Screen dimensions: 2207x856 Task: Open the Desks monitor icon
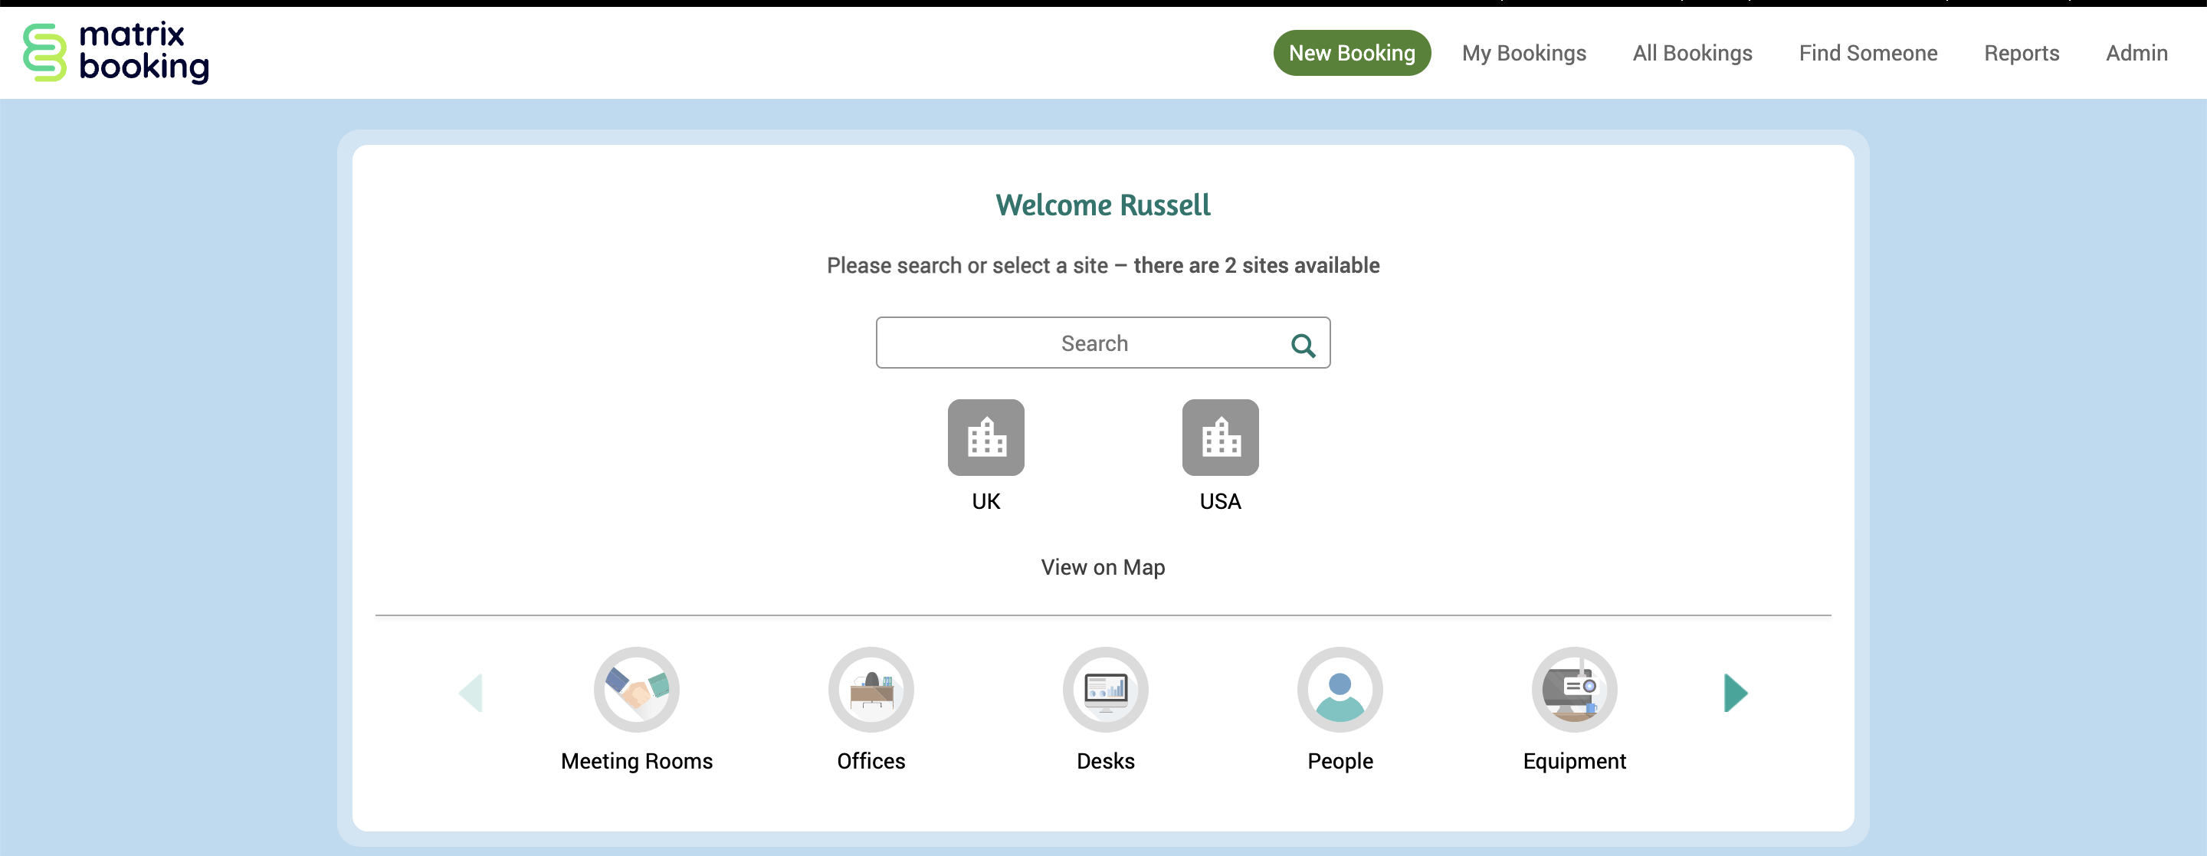pyautogui.click(x=1105, y=689)
